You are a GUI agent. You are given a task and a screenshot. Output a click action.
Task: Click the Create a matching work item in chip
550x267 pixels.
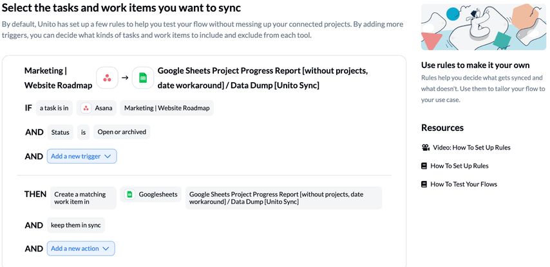click(83, 198)
